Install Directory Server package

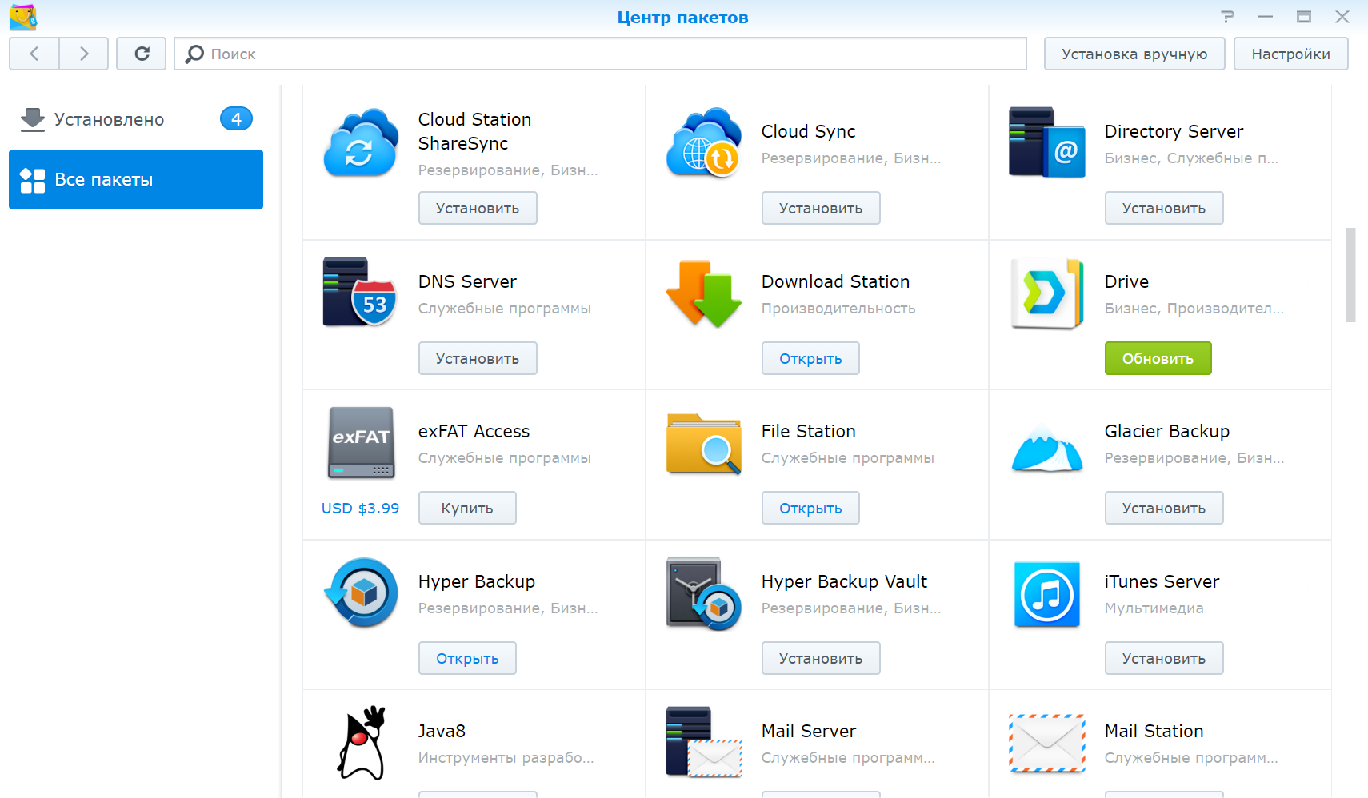[1164, 208]
